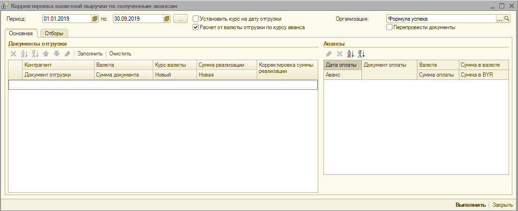The image size is (518, 211).
Task: Enable Установить курс на дату отгрузки checkbox
Action: (196, 19)
